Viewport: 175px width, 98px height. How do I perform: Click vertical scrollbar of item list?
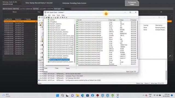pos(137,40)
